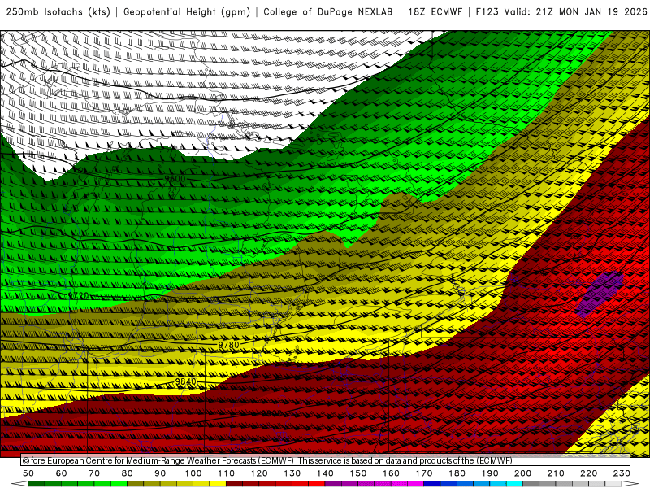This screenshot has width=650, height=488.
Task: Click the 230 kts legend label
Action: [x=622, y=473]
